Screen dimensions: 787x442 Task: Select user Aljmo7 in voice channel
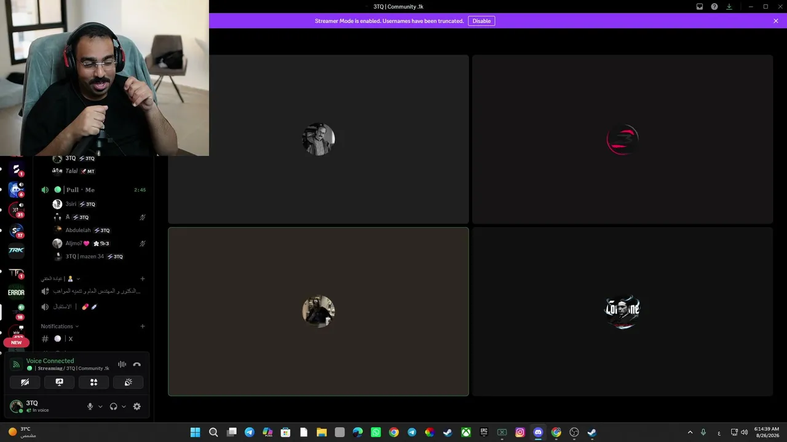[x=98, y=243]
